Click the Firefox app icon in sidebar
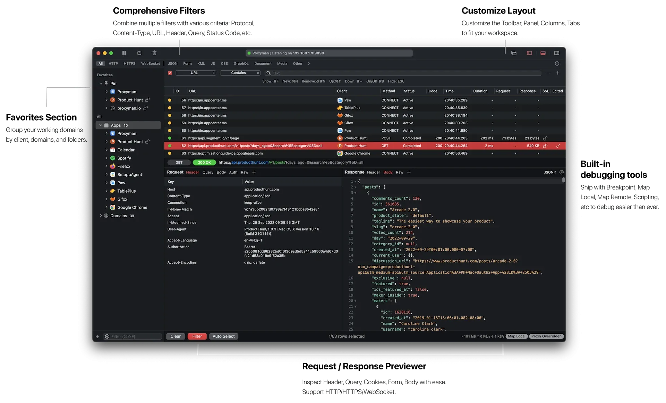The image size is (666, 403). (x=113, y=166)
